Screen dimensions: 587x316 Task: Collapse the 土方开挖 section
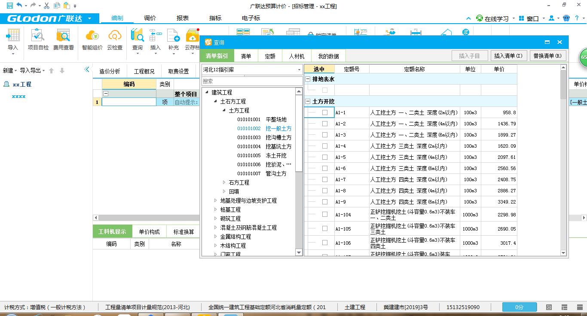307,100
